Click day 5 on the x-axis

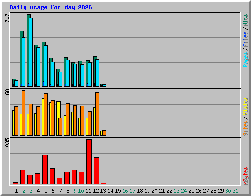point(46,191)
